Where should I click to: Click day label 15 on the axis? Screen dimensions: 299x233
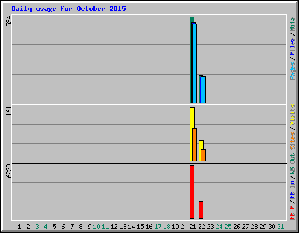[140, 227]
